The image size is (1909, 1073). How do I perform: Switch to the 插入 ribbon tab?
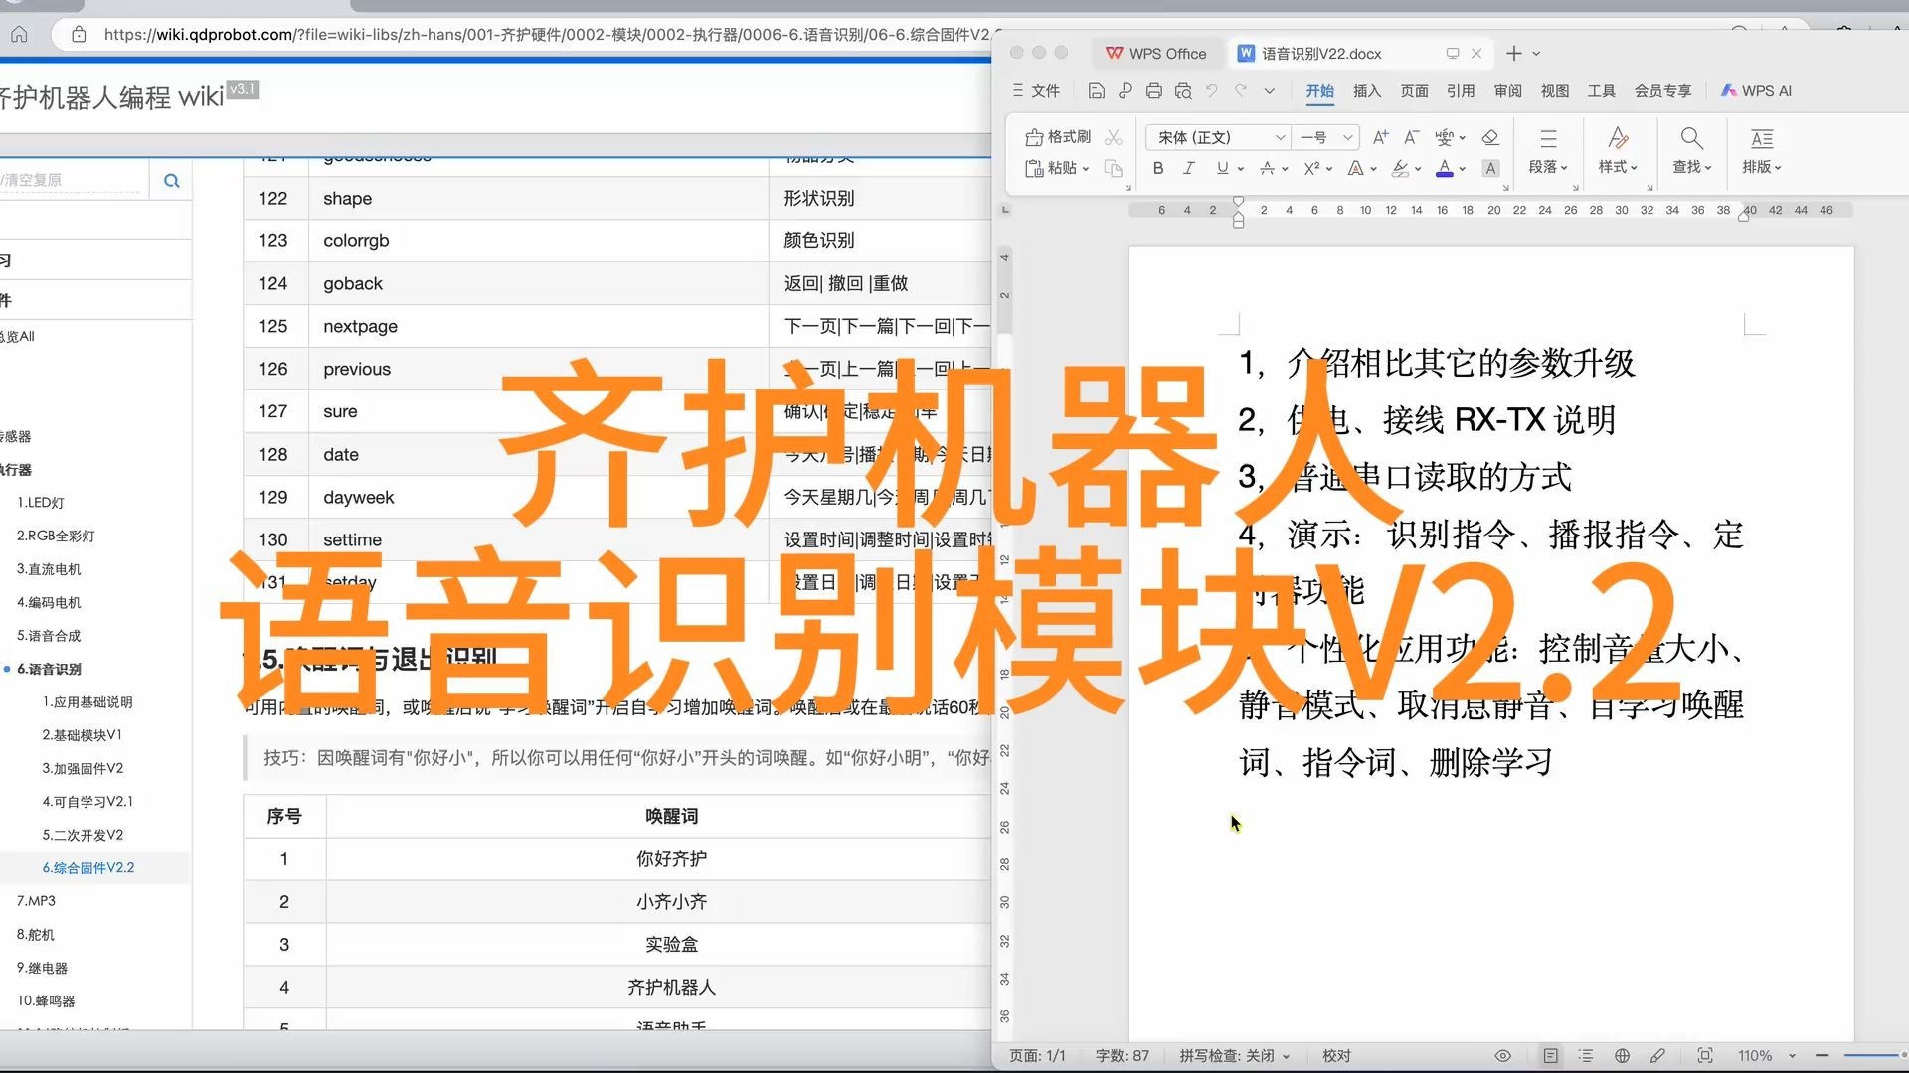coord(1366,91)
